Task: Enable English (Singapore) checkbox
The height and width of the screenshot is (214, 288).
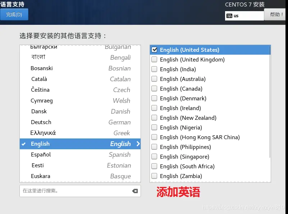Action: (x=154, y=156)
